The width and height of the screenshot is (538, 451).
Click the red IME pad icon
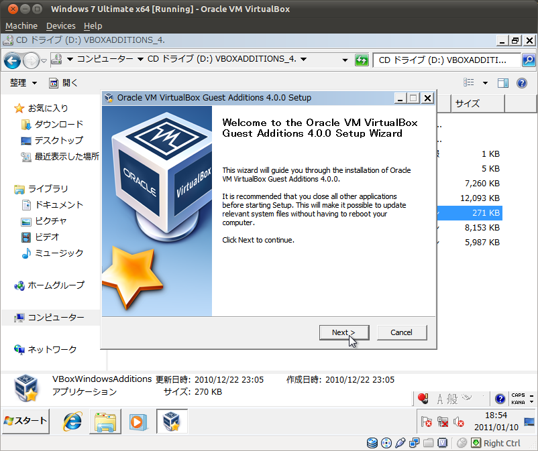point(423,399)
